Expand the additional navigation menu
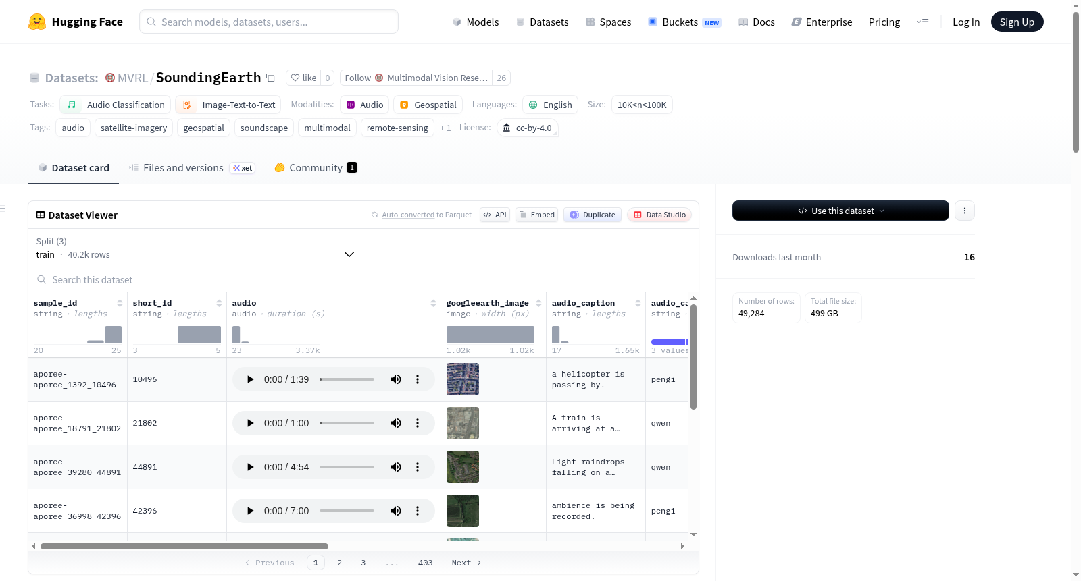 pyautogui.click(x=922, y=22)
